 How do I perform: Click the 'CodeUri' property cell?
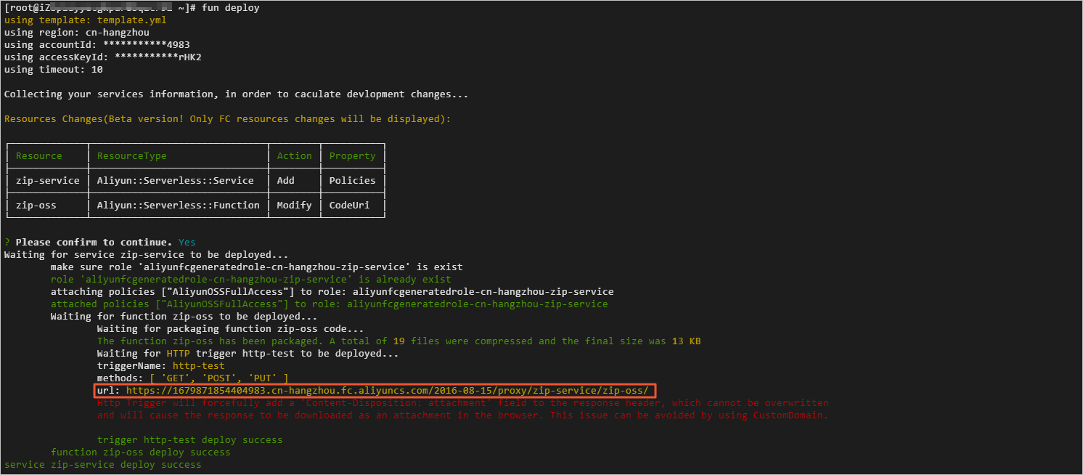click(350, 206)
